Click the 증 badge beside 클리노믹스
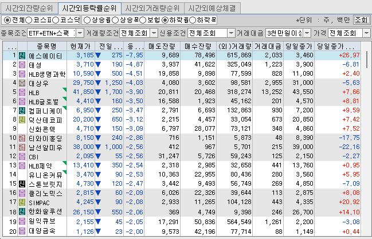372x239 pixels. pos(22,193)
